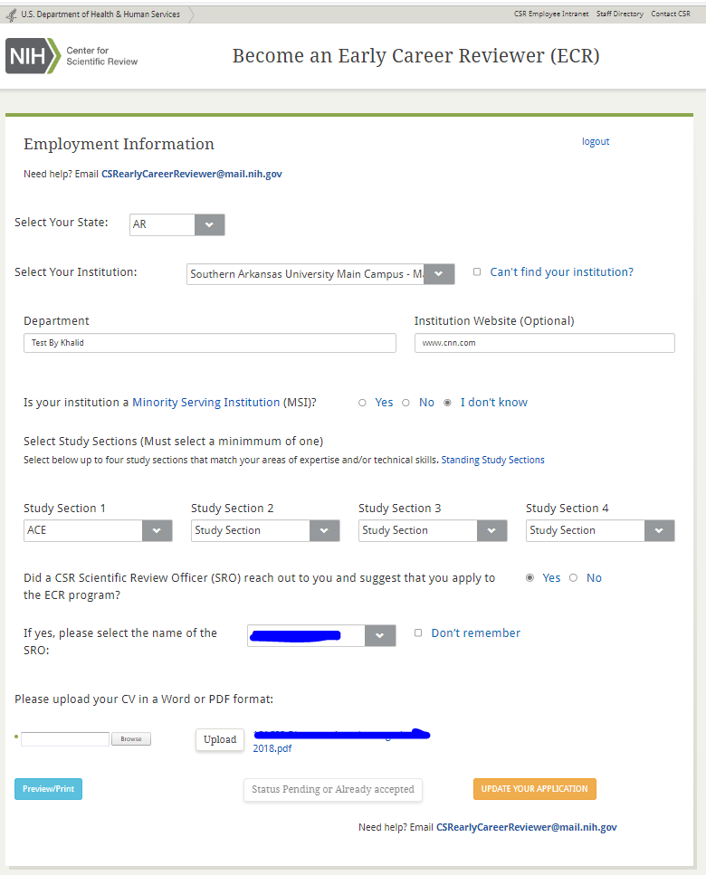Click the NIH Center for Scientific Review logo
Screen dimensions: 706x875
(x=72, y=56)
